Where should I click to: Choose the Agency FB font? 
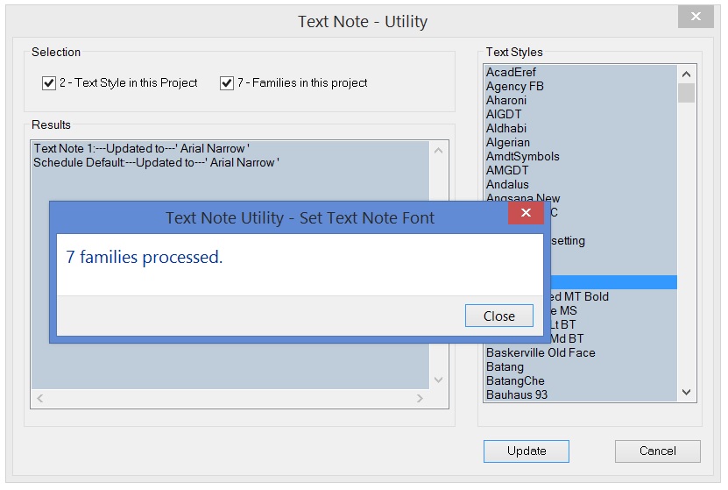[514, 87]
